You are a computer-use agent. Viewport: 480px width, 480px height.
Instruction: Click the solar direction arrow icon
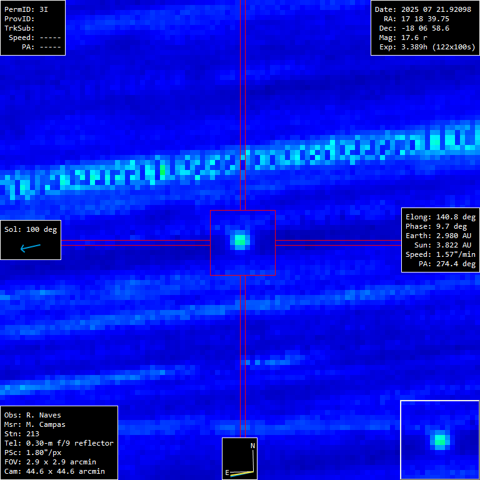30,247
